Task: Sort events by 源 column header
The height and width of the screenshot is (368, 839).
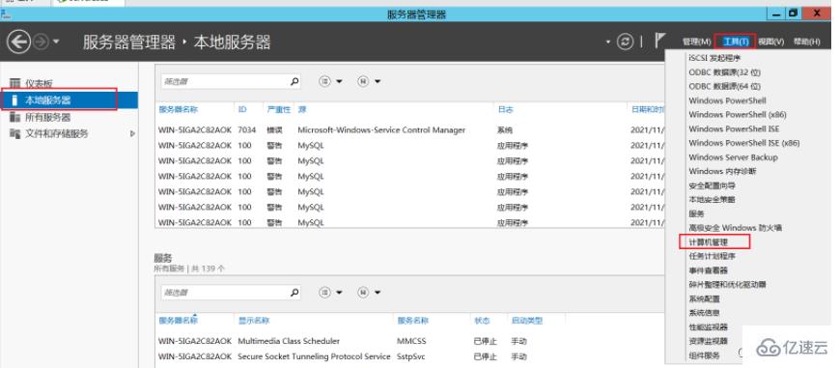Action: (302, 109)
